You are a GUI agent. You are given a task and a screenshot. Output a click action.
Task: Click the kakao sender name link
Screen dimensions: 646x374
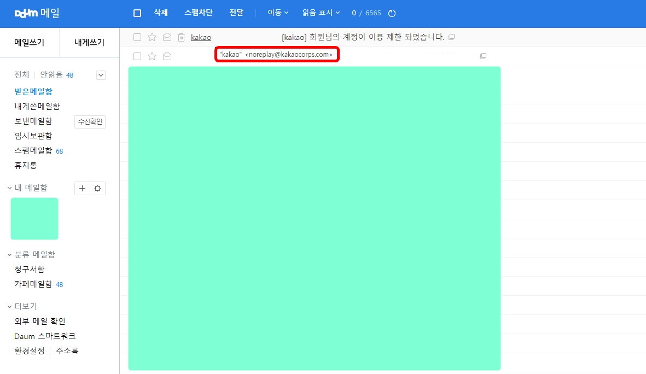point(201,37)
